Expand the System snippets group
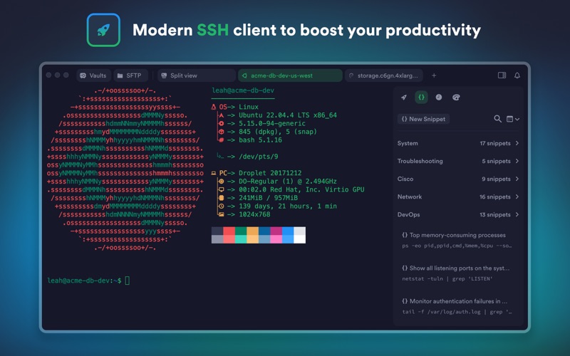Screen dimensions: 570x356 (458, 143)
